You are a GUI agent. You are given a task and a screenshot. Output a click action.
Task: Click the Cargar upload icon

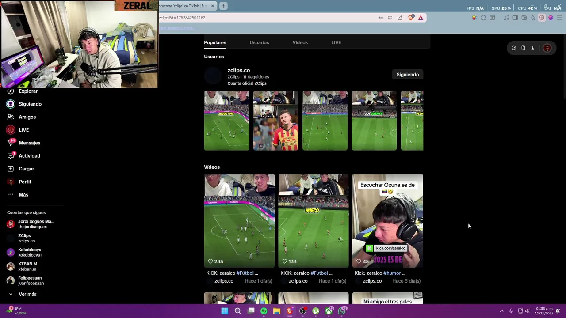pos(11,169)
